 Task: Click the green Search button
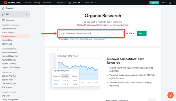click(x=142, y=33)
